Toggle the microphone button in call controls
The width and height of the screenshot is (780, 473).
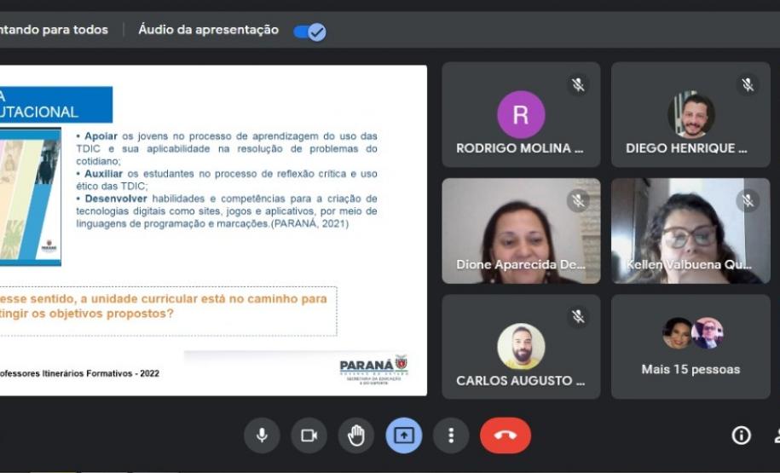pyautogui.click(x=262, y=436)
